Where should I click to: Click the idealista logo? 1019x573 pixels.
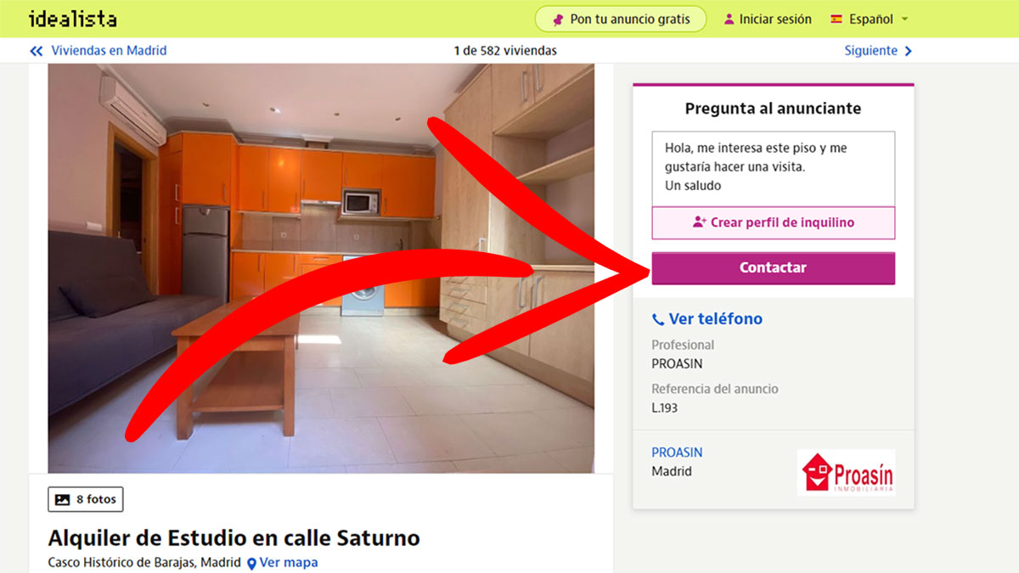click(72, 19)
